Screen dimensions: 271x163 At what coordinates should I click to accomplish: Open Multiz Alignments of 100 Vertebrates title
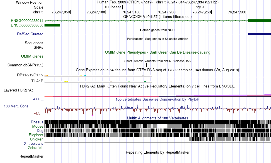157,118
